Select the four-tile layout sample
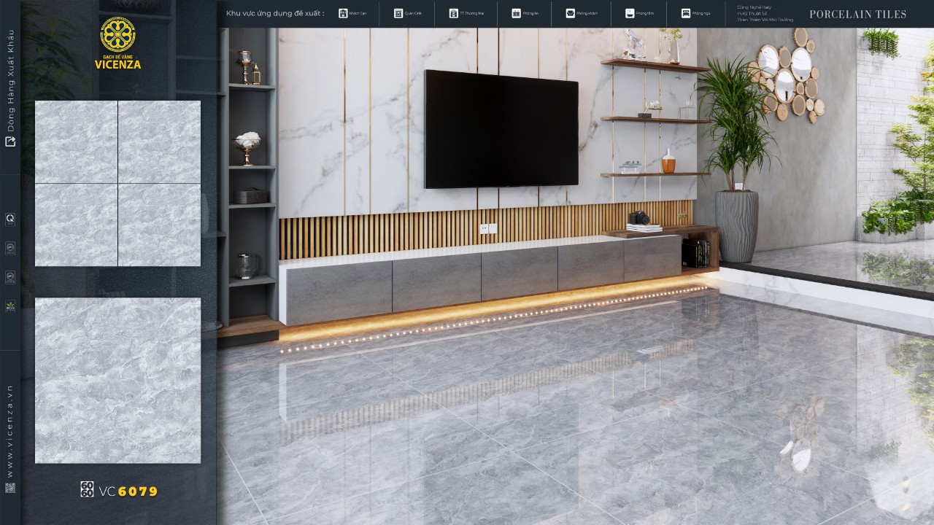The height and width of the screenshot is (525, 934). tap(117, 183)
